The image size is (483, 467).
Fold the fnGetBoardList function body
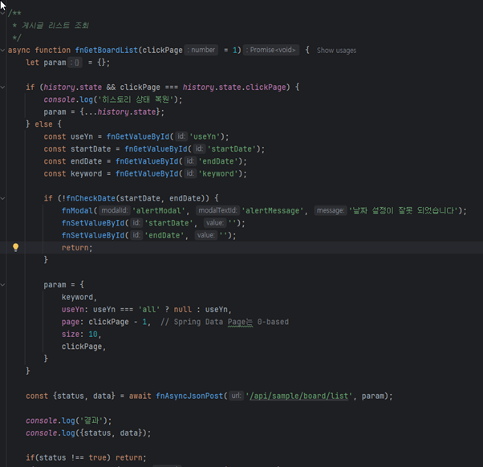tap(4, 50)
